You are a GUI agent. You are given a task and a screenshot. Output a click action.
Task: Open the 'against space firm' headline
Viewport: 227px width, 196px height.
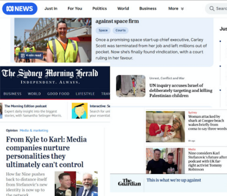(117, 21)
